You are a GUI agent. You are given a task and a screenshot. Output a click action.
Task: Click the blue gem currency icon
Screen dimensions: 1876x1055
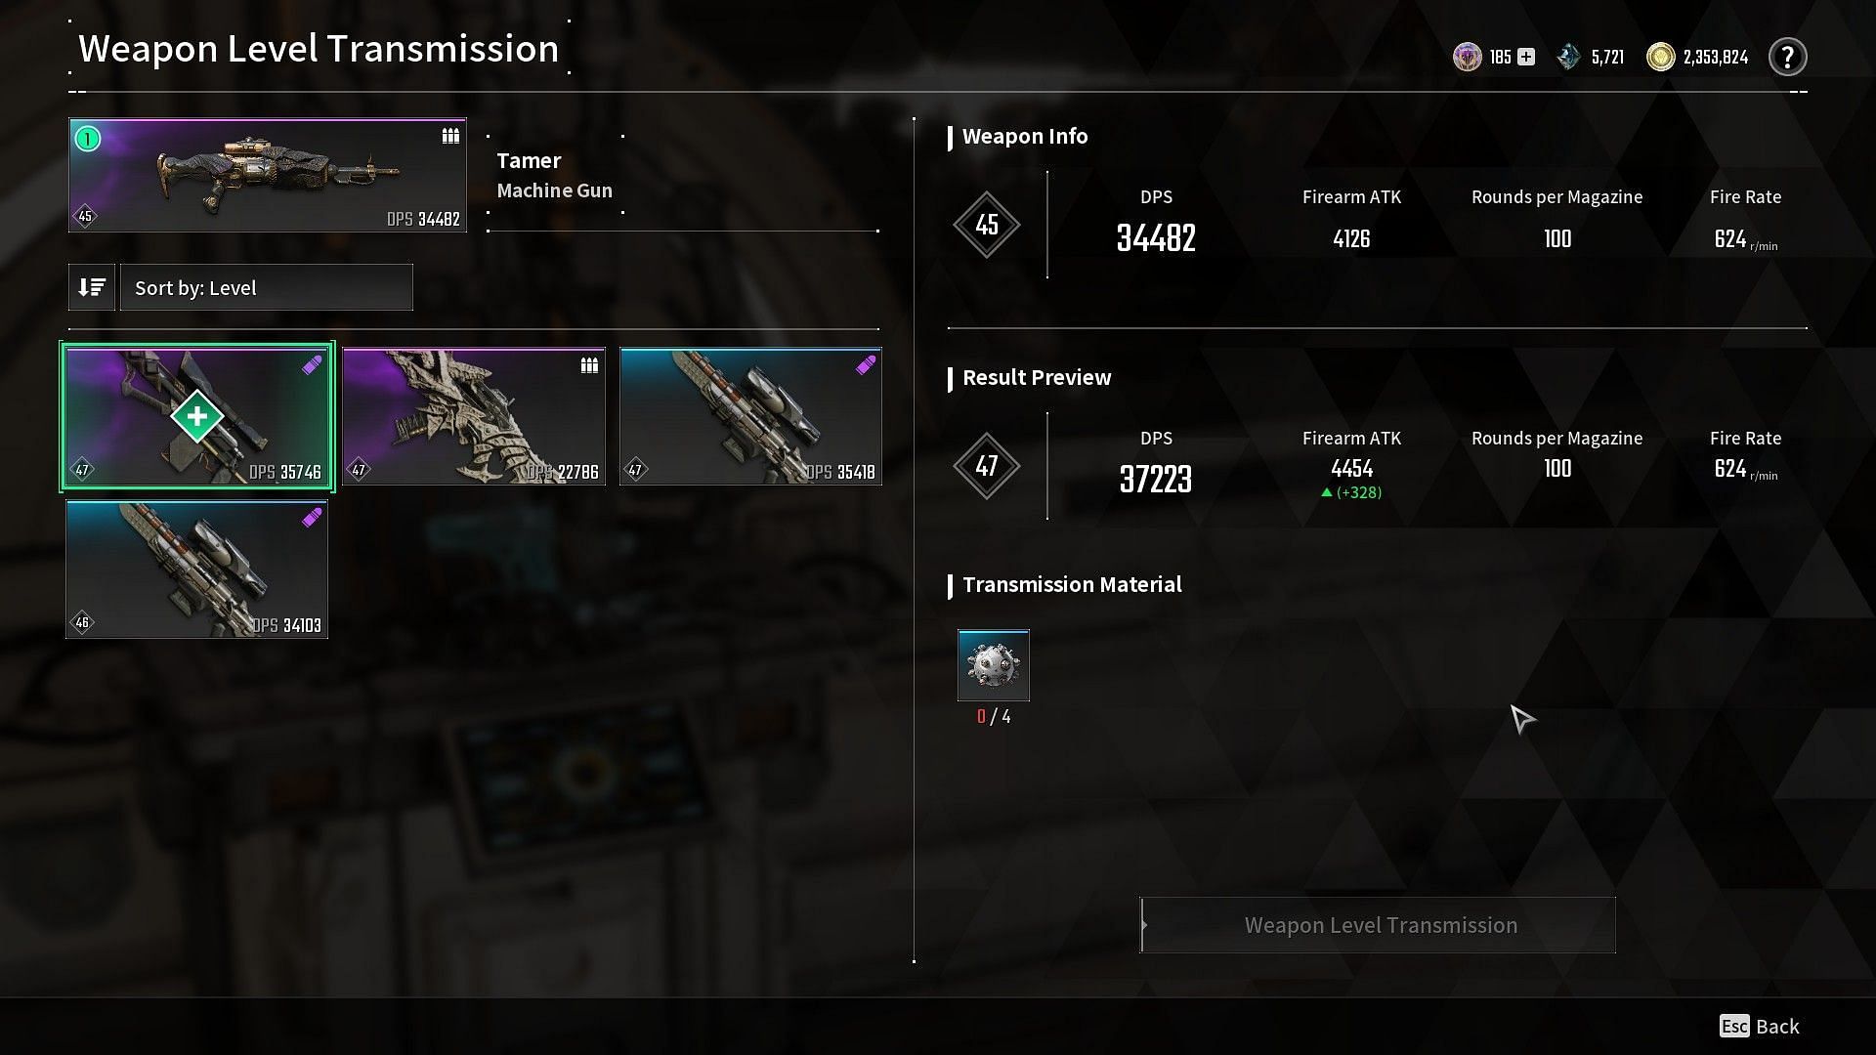click(1568, 56)
